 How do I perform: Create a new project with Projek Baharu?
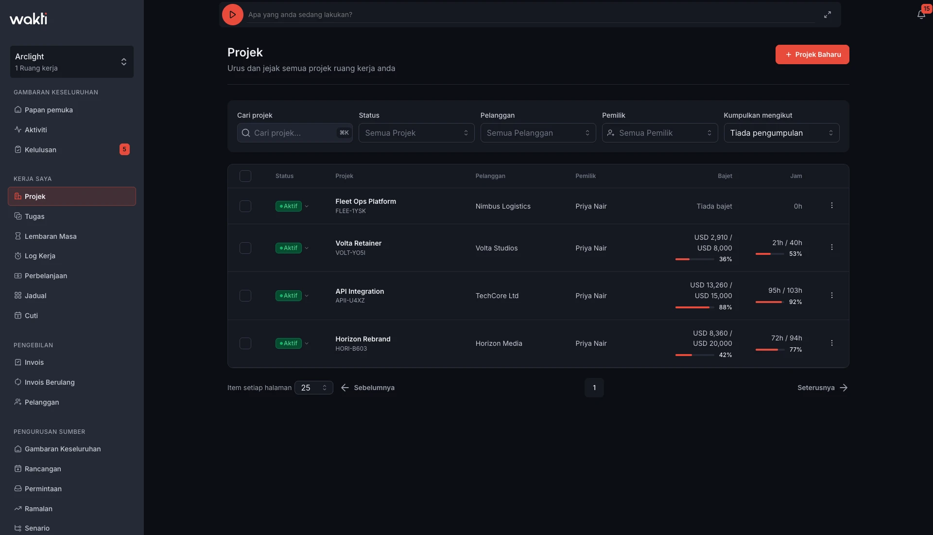point(812,54)
